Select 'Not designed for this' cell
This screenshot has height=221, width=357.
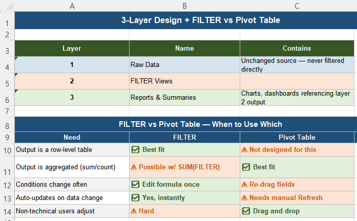coord(297,149)
